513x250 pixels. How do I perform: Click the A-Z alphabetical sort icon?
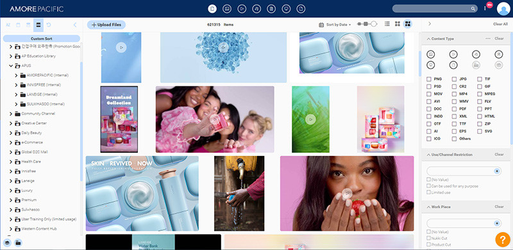pos(8,25)
